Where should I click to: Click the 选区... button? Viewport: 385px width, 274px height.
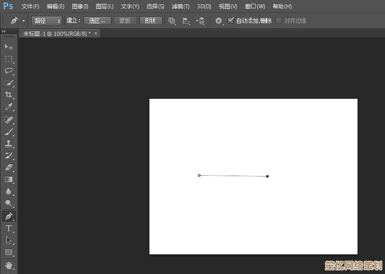tap(97, 21)
